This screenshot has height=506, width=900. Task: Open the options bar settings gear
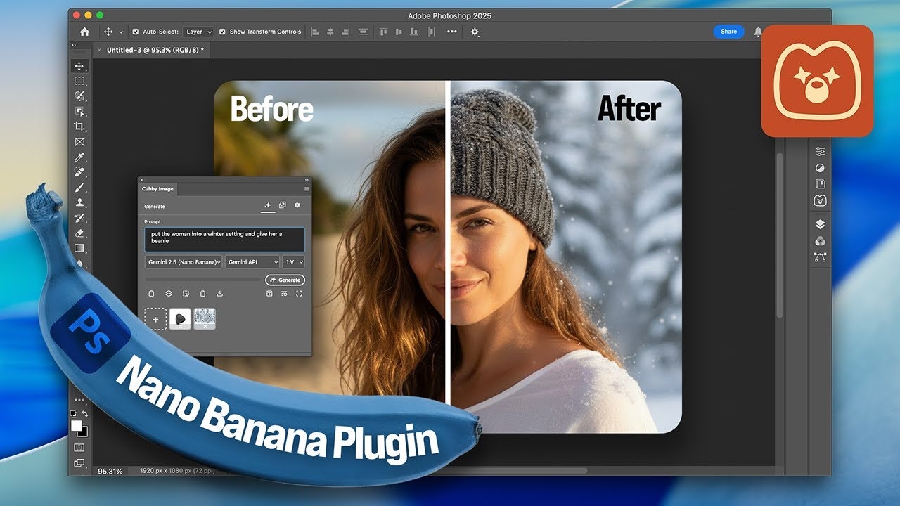475,32
